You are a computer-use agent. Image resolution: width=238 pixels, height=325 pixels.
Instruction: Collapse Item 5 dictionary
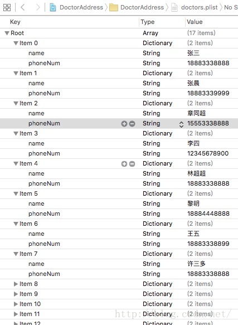coord(16,194)
